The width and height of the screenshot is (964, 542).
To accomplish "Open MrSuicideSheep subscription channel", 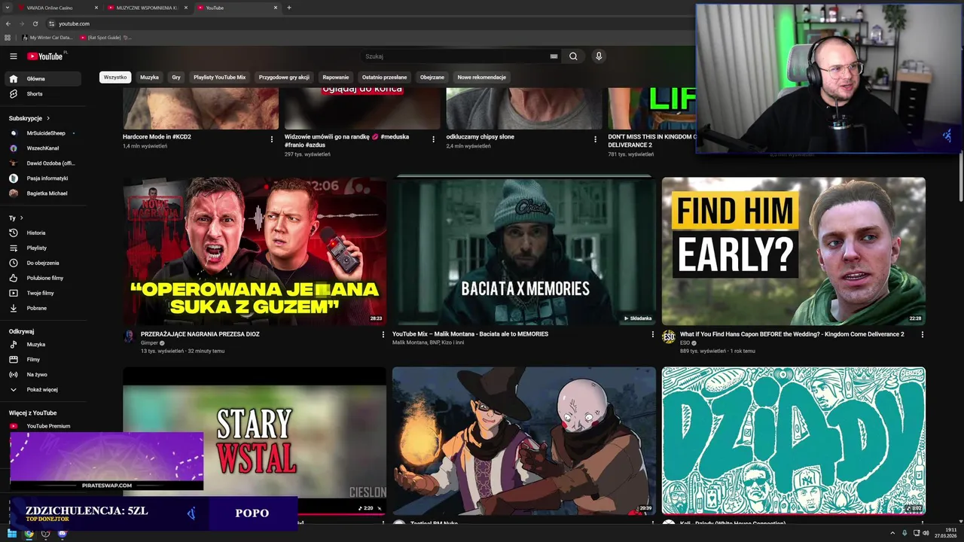I will pos(44,132).
